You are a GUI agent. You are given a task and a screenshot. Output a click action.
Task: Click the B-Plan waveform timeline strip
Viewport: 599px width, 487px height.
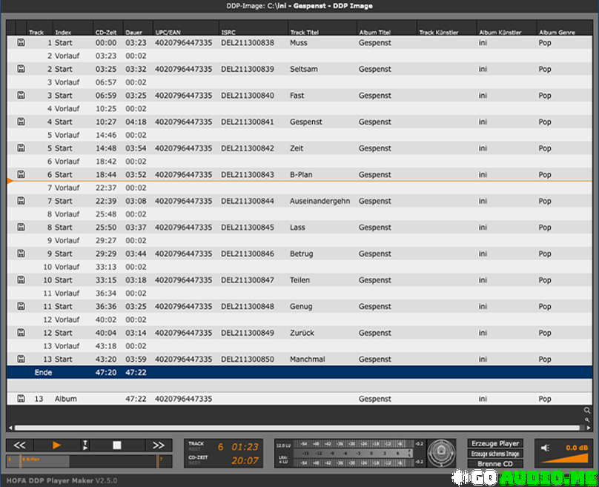[85, 460]
